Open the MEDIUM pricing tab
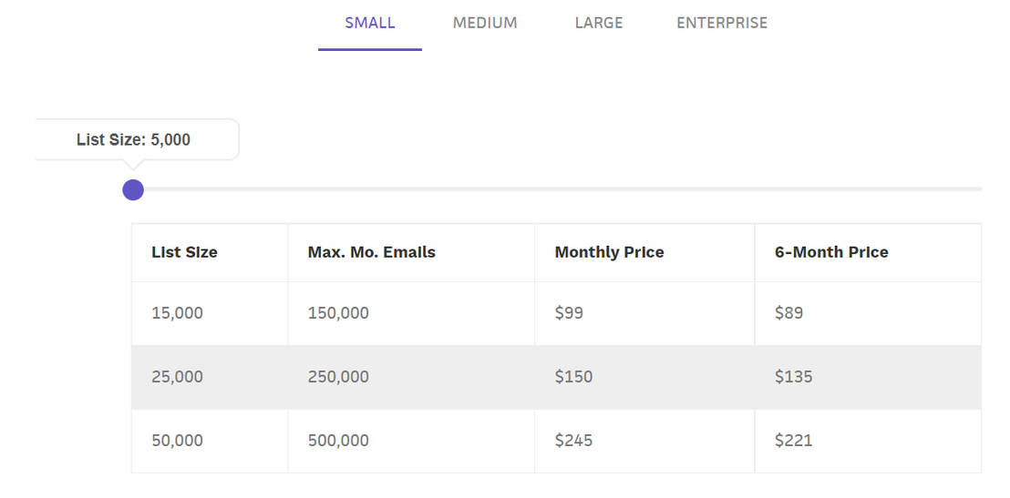This screenshot has width=1010, height=498. [485, 23]
